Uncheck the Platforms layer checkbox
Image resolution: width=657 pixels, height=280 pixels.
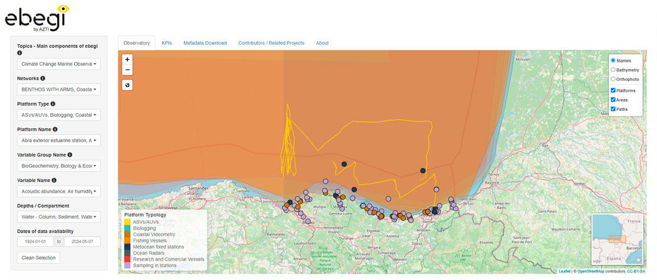(x=613, y=91)
